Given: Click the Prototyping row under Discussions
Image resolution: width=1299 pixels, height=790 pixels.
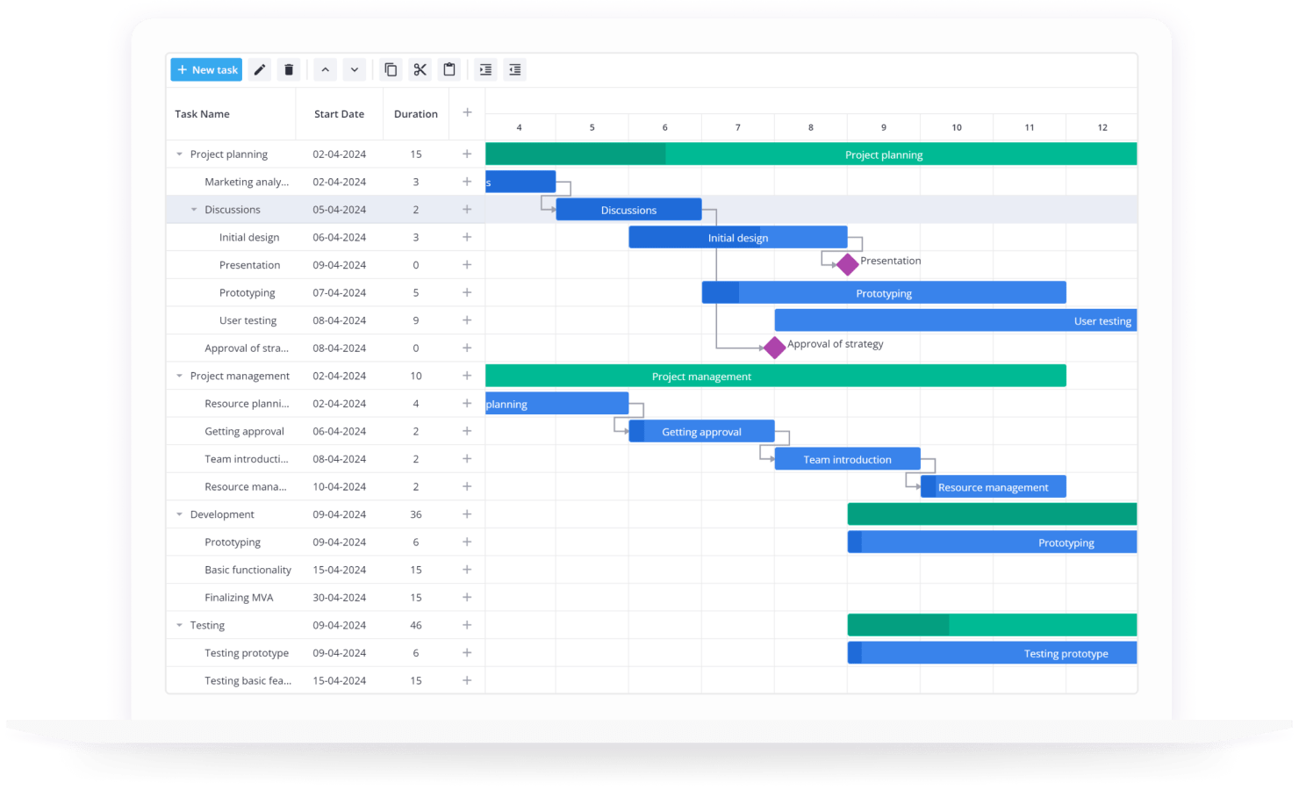Looking at the screenshot, I should (x=325, y=292).
